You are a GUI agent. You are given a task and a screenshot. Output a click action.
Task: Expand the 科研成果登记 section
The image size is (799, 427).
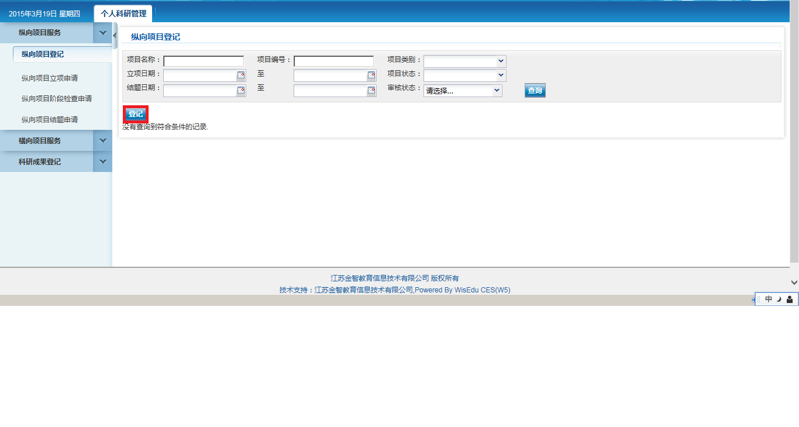pos(103,161)
